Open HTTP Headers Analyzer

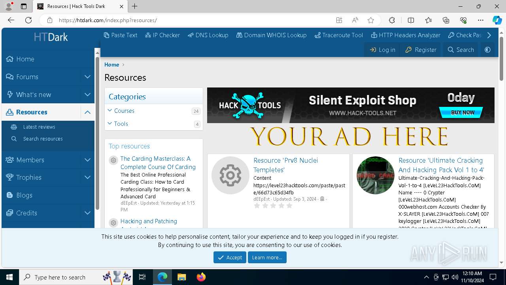[x=406, y=35]
